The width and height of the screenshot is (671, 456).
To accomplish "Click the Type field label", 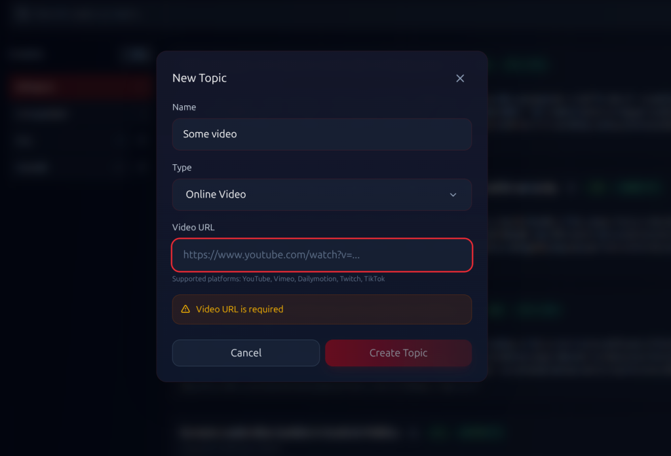I will point(182,167).
